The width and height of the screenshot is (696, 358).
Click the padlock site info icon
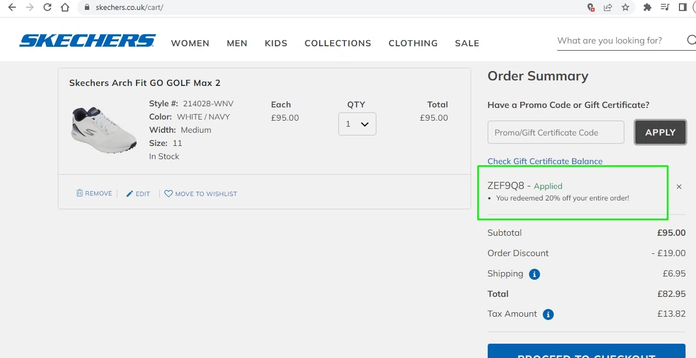click(87, 8)
